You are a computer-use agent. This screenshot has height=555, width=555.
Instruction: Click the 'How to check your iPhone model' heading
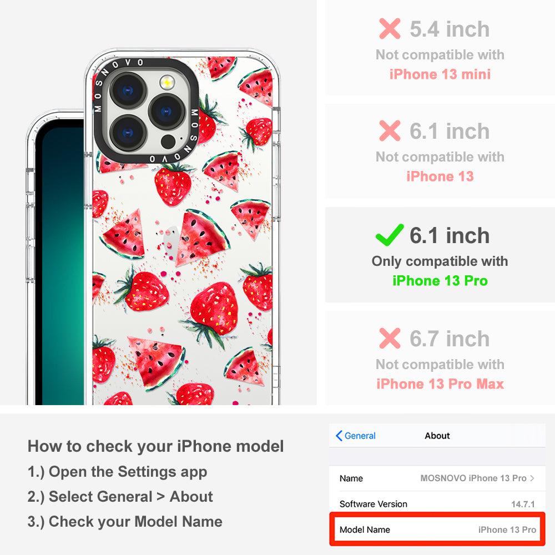click(x=156, y=446)
